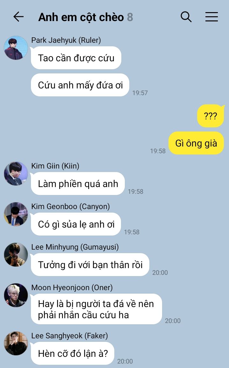Select message 'Tưởng đi với bạn thân rồi'
The width and height of the screenshot is (229, 368).
point(90,265)
